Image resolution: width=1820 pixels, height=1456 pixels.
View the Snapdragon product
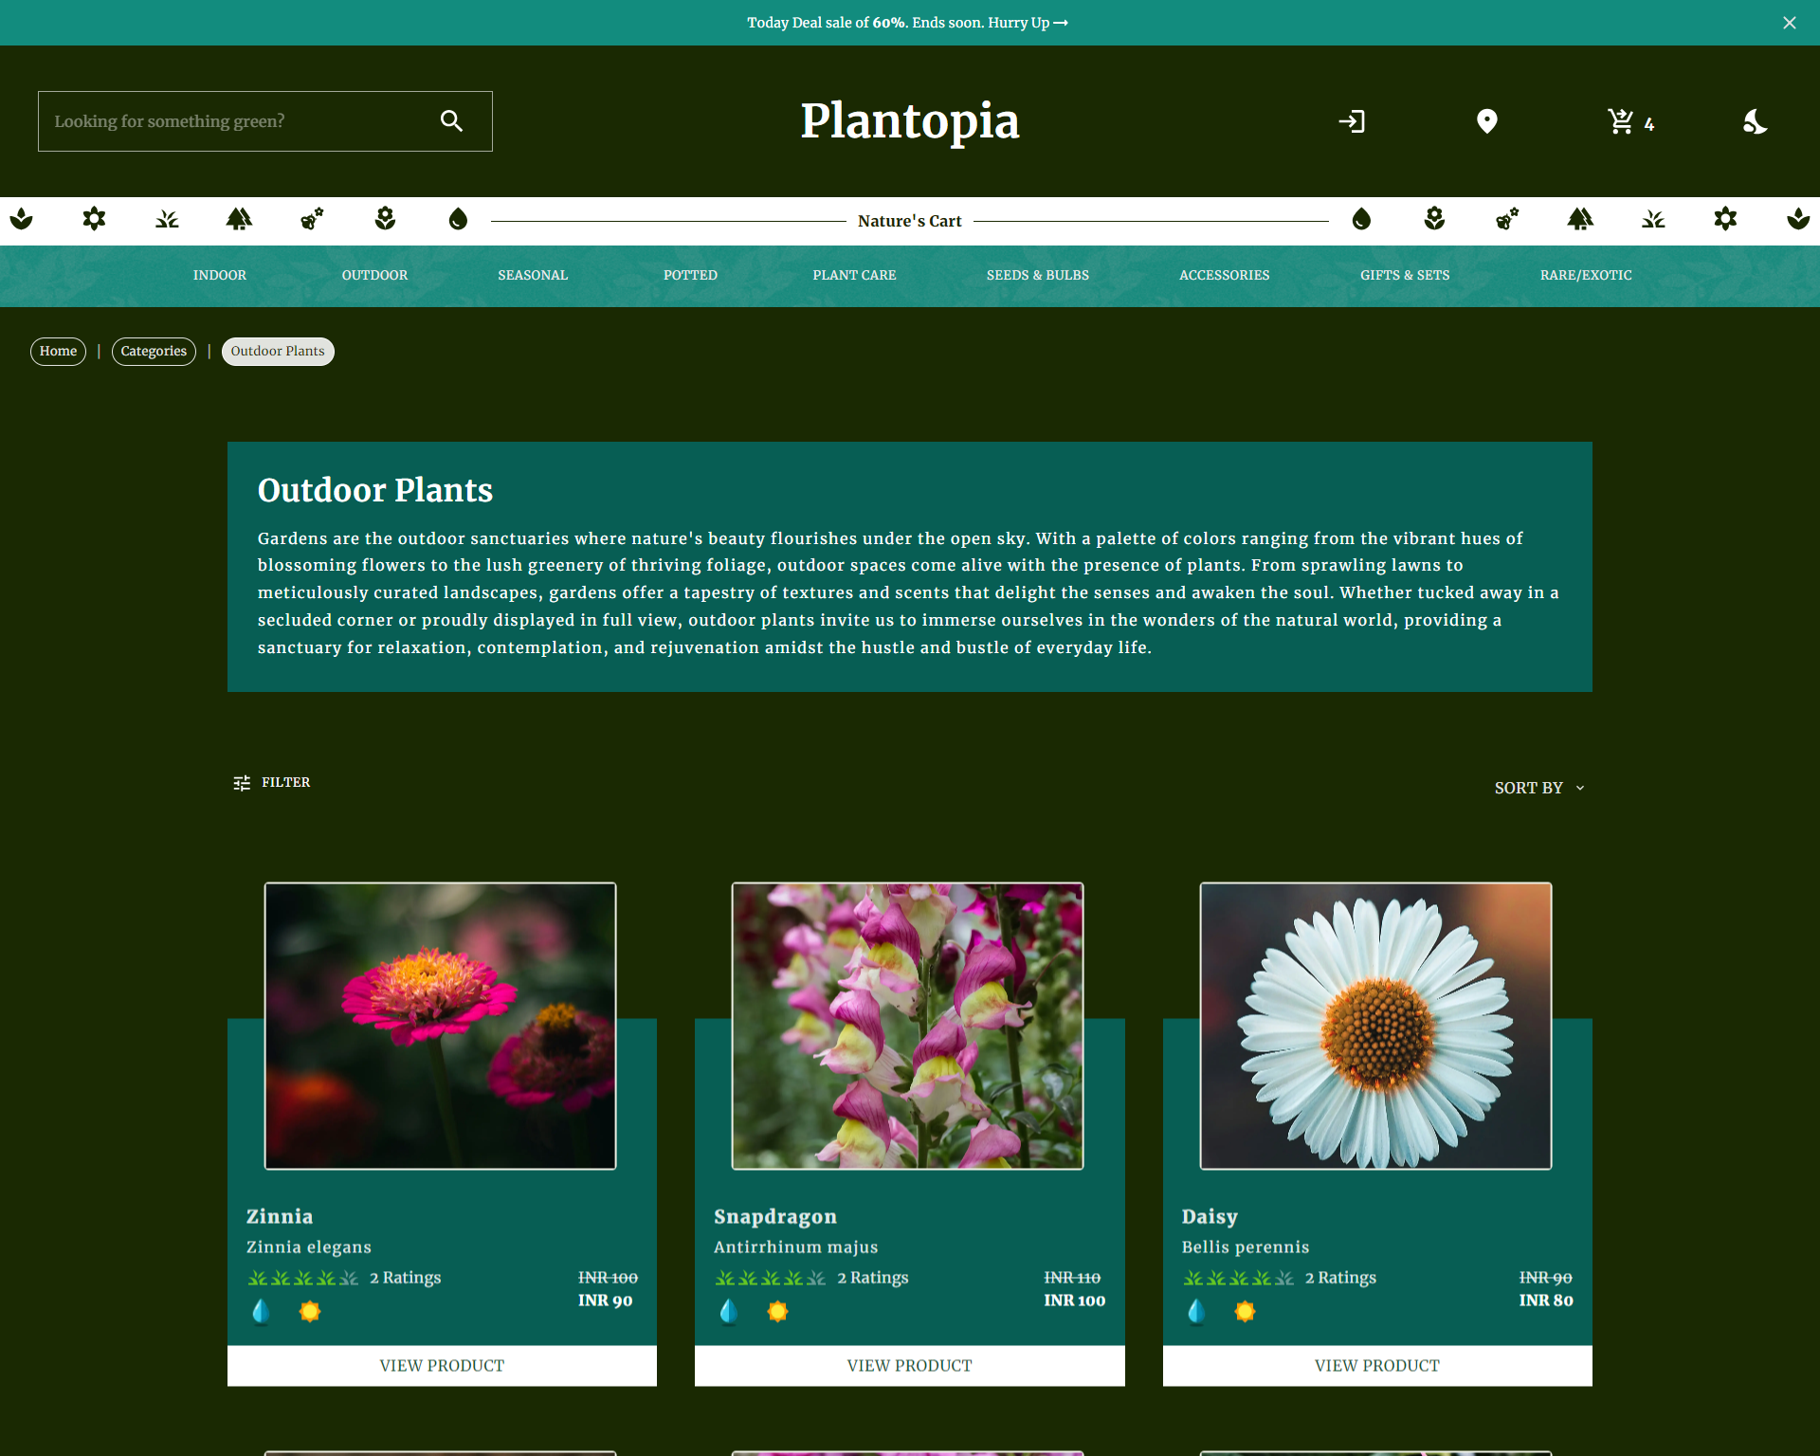(910, 1366)
